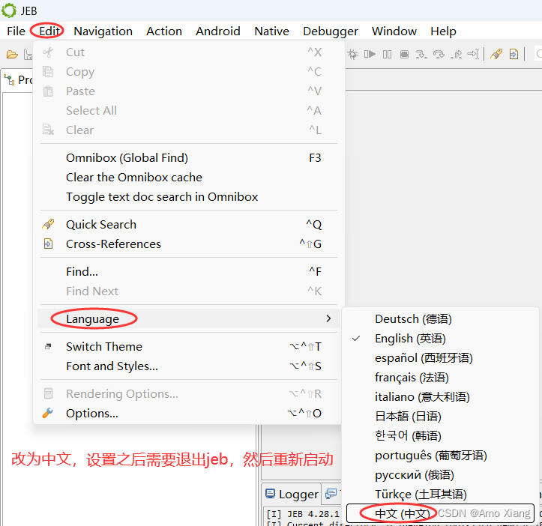Screen dimensions: 542x526
Task: Open the Action menu
Action: 164,31
